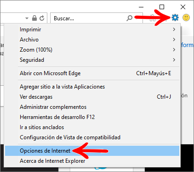The image size is (194, 172).
Task: Expand the Seguridad submenu arrow
Action: [174, 60]
